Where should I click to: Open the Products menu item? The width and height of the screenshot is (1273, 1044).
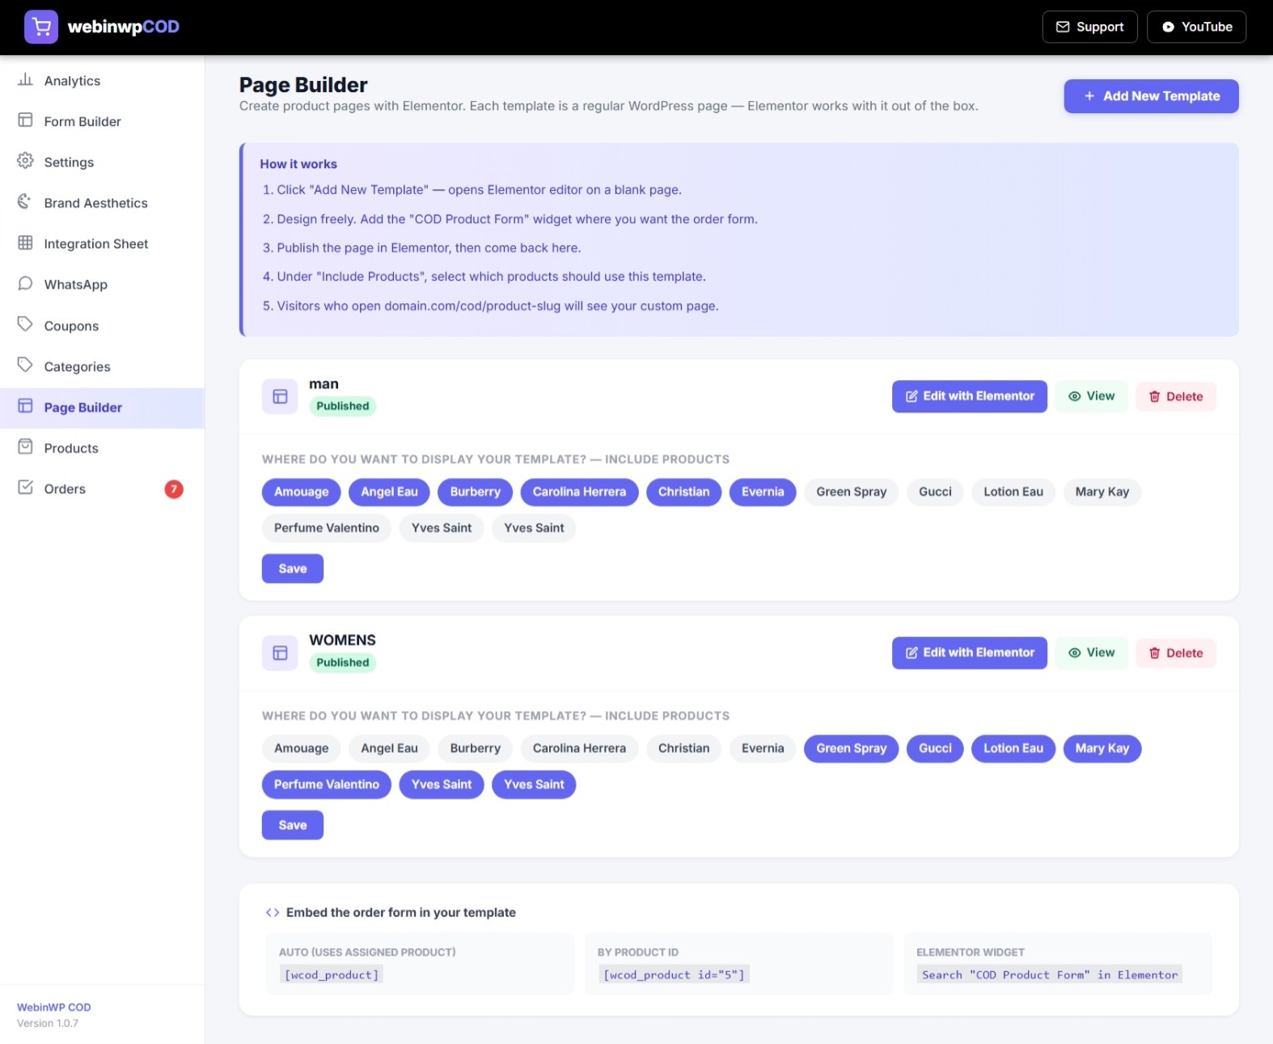(x=102, y=448)
